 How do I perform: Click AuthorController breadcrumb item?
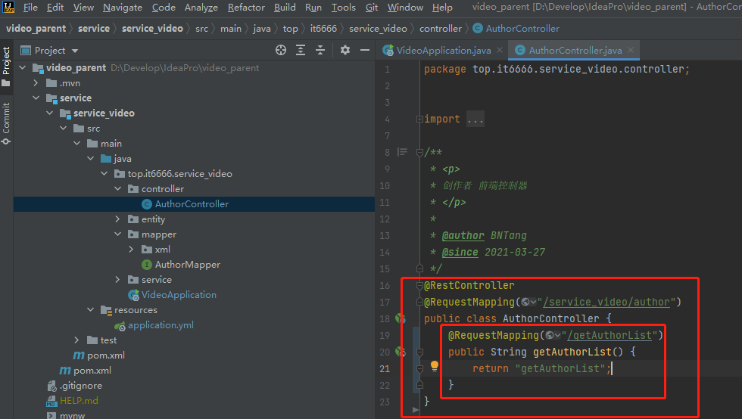[516, 29]
